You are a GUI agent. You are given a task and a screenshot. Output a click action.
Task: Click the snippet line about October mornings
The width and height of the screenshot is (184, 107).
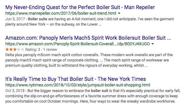90,101
